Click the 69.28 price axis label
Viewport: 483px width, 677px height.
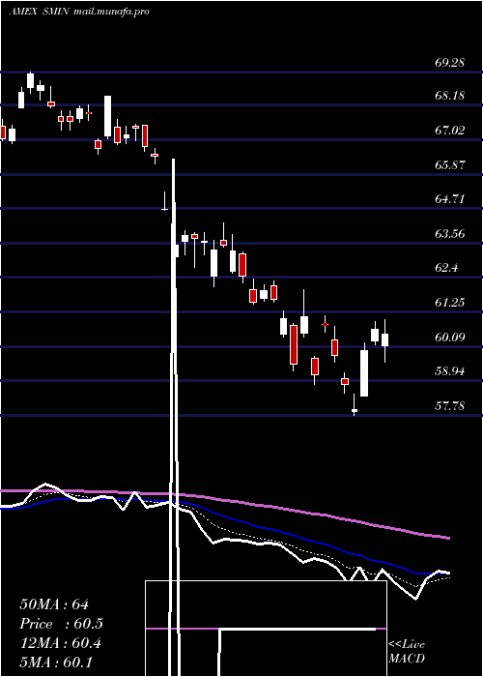[449, 63]
